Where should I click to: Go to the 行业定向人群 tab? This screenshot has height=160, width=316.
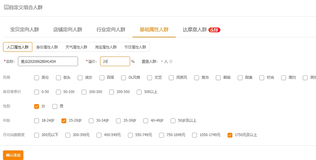click(x=111, y=30)
